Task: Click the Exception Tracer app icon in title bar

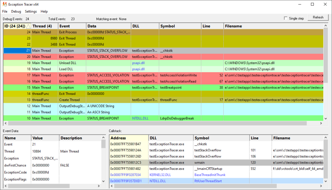Action: (x=4, y=4)
